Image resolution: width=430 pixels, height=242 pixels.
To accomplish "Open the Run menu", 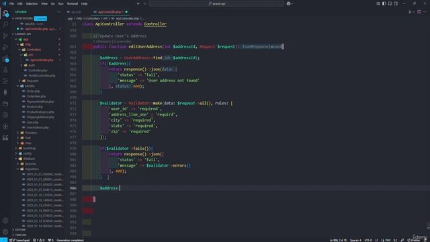I will (61, 3).
